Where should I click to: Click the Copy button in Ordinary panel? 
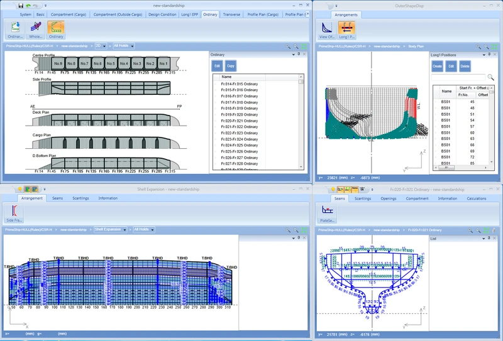click(231, 65)
